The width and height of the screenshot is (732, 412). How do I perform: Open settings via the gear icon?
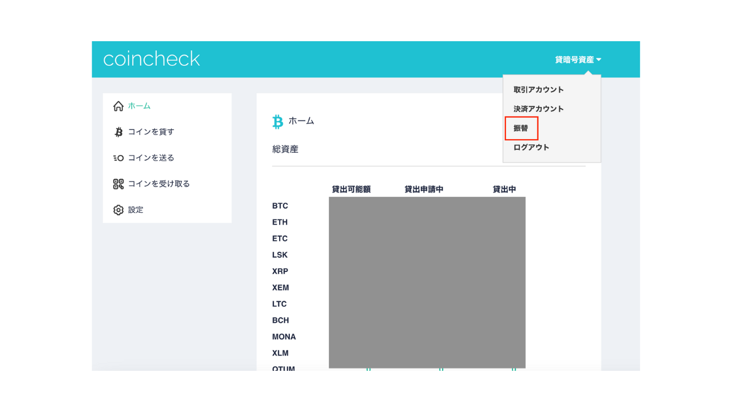tap(118, 210)
